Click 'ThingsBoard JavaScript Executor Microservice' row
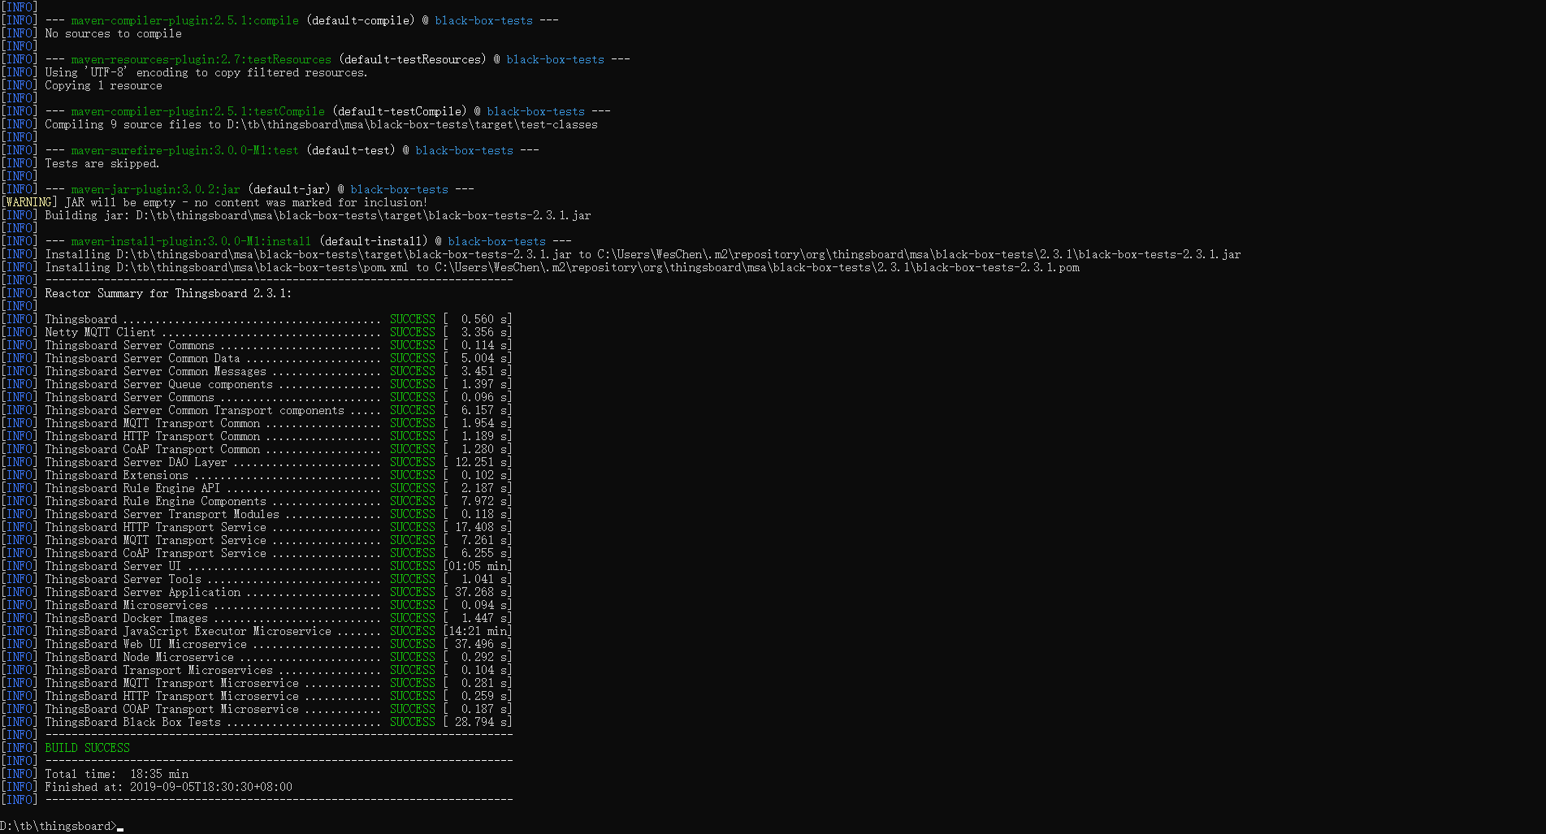1546x834 pixels. tap(257, 631)
